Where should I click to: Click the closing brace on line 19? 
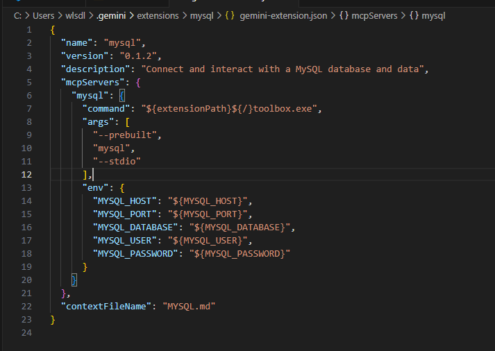[85, 267]
